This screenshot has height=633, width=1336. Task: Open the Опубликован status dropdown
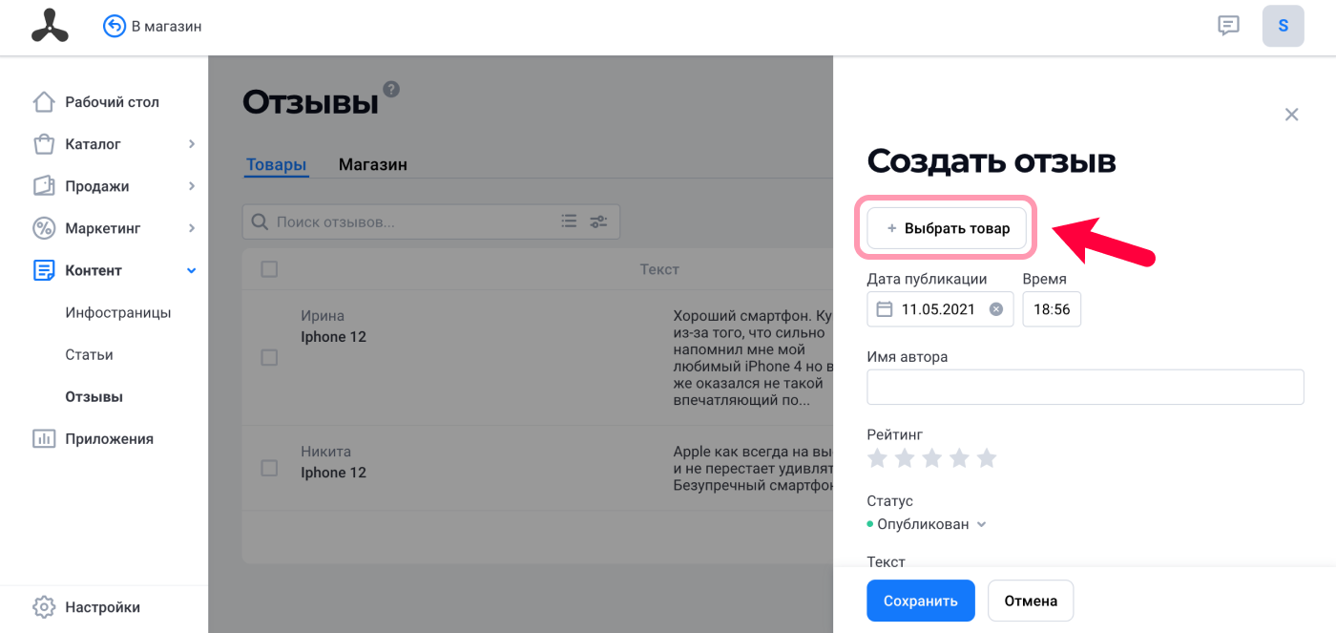[x=927, y=524]
